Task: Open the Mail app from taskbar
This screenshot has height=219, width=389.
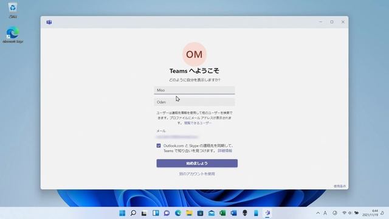Action: pyautogui.click(x=212, y=213)
